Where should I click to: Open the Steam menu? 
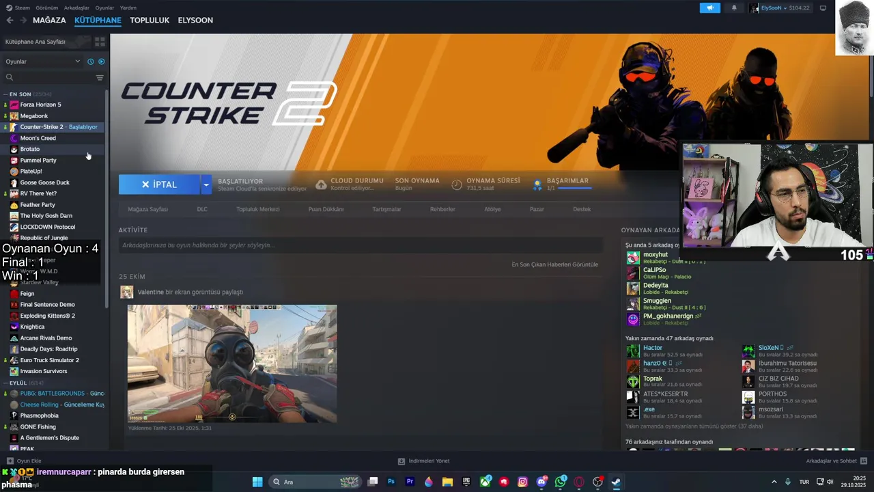click(18, 8)
